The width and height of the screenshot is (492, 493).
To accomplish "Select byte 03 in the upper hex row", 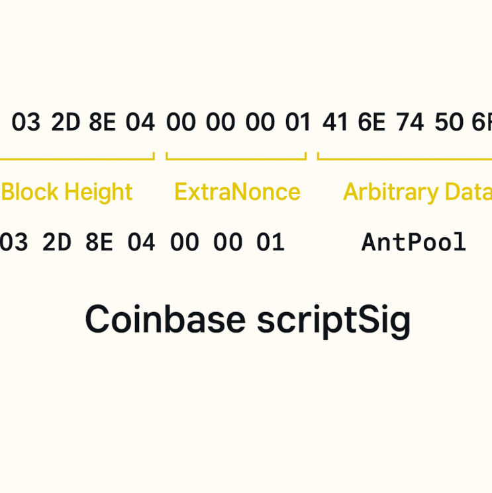I will point(26,122).
